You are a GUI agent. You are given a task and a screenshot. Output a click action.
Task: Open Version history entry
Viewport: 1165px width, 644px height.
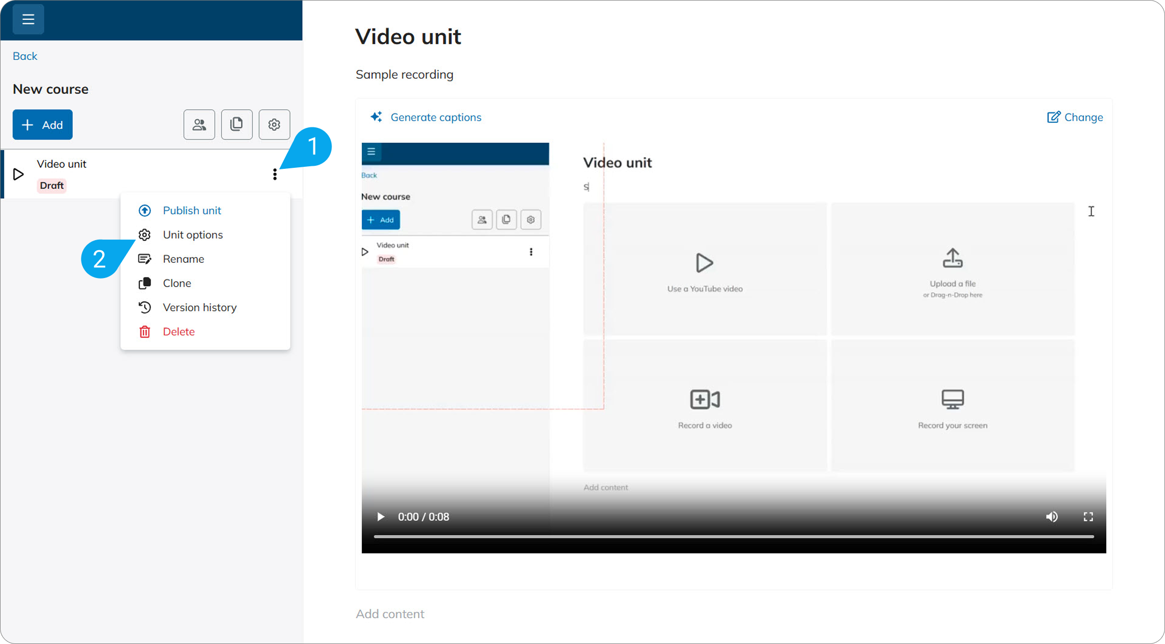click(x=199, y=307)
